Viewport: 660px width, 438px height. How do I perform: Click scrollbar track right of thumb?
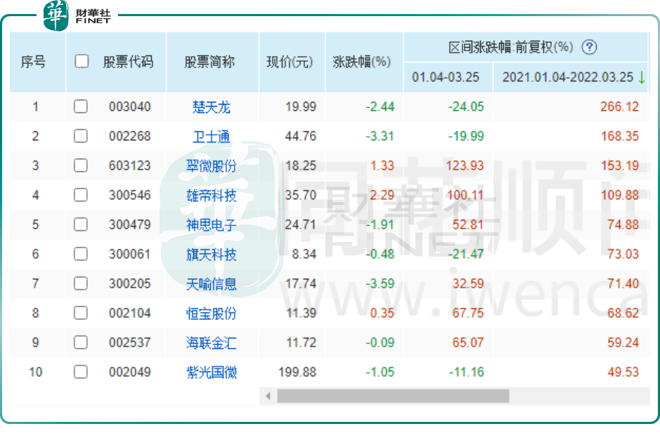[x=579, y=396]
